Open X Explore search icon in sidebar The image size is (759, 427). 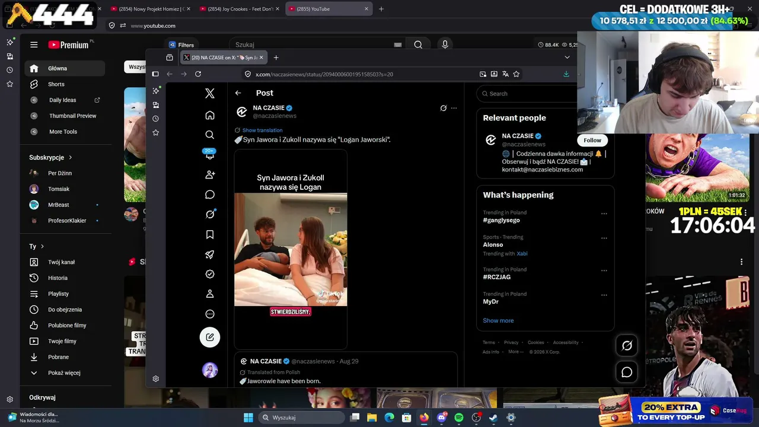[210, 135]
